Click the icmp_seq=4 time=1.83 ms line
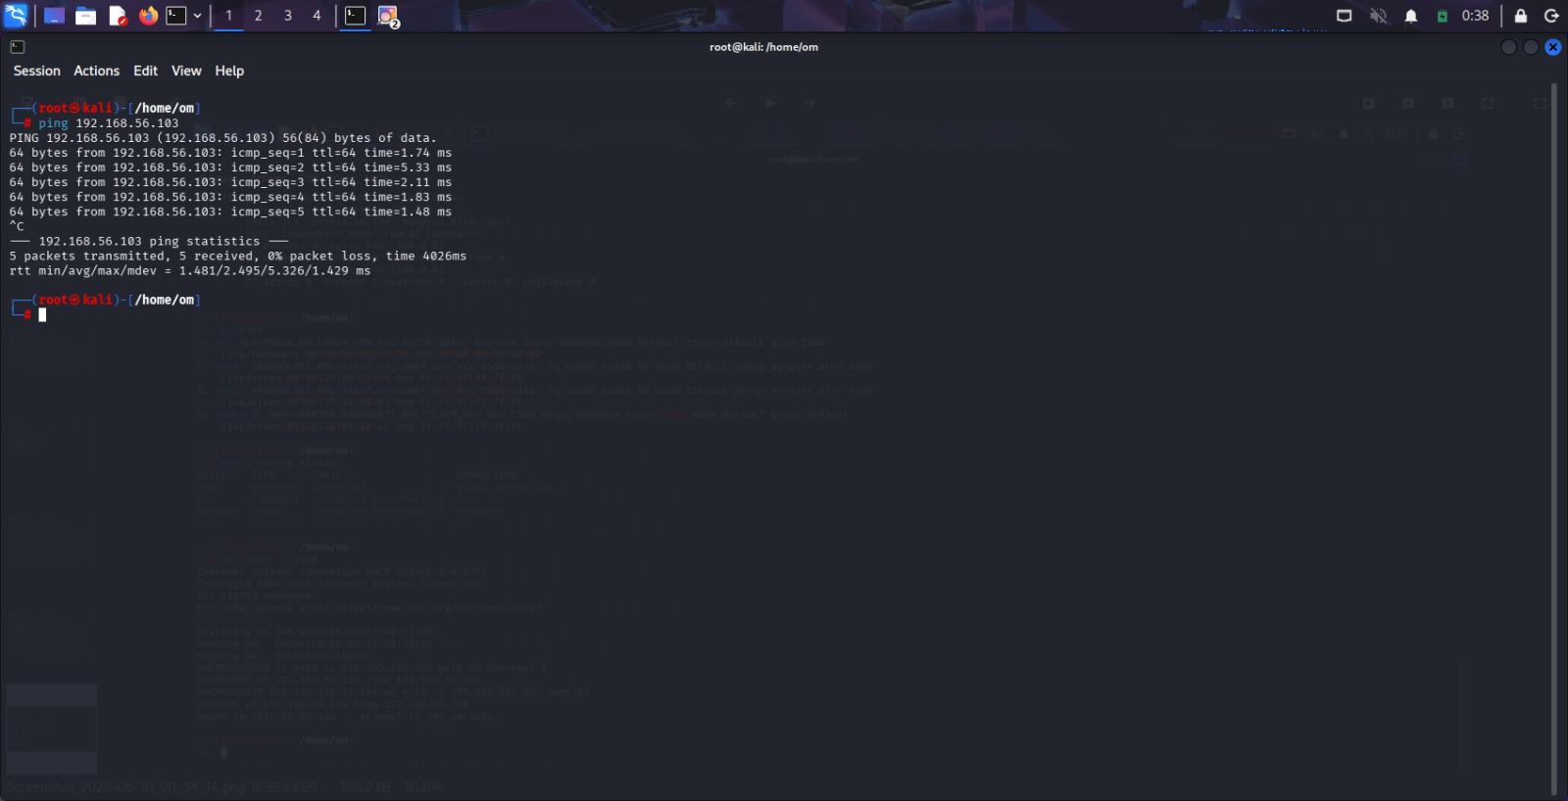This screenshot has width=1568, height=801. point(230,197)
